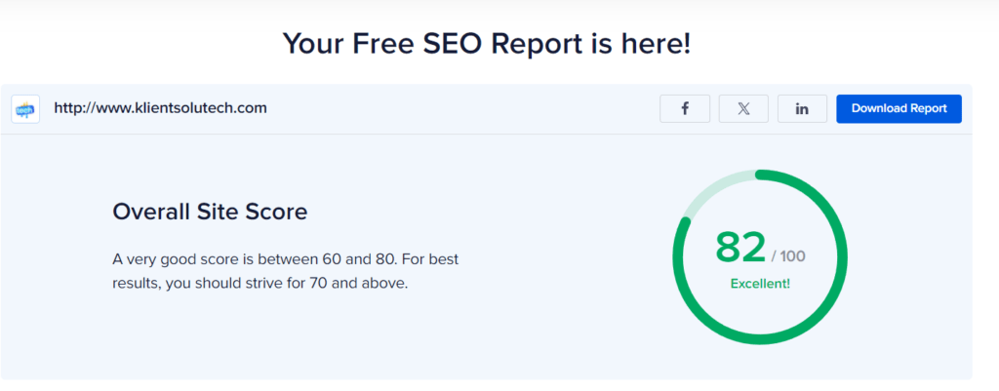Click the "Overall Site Score" heading
The width and height of the screenshot is (999, 391).
(x=211, y=212)
